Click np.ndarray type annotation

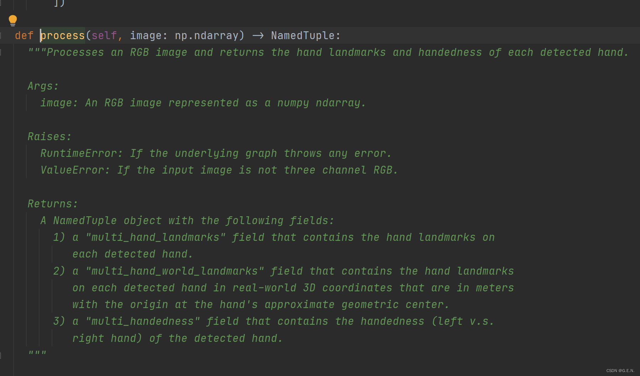[x=206, y=36]
